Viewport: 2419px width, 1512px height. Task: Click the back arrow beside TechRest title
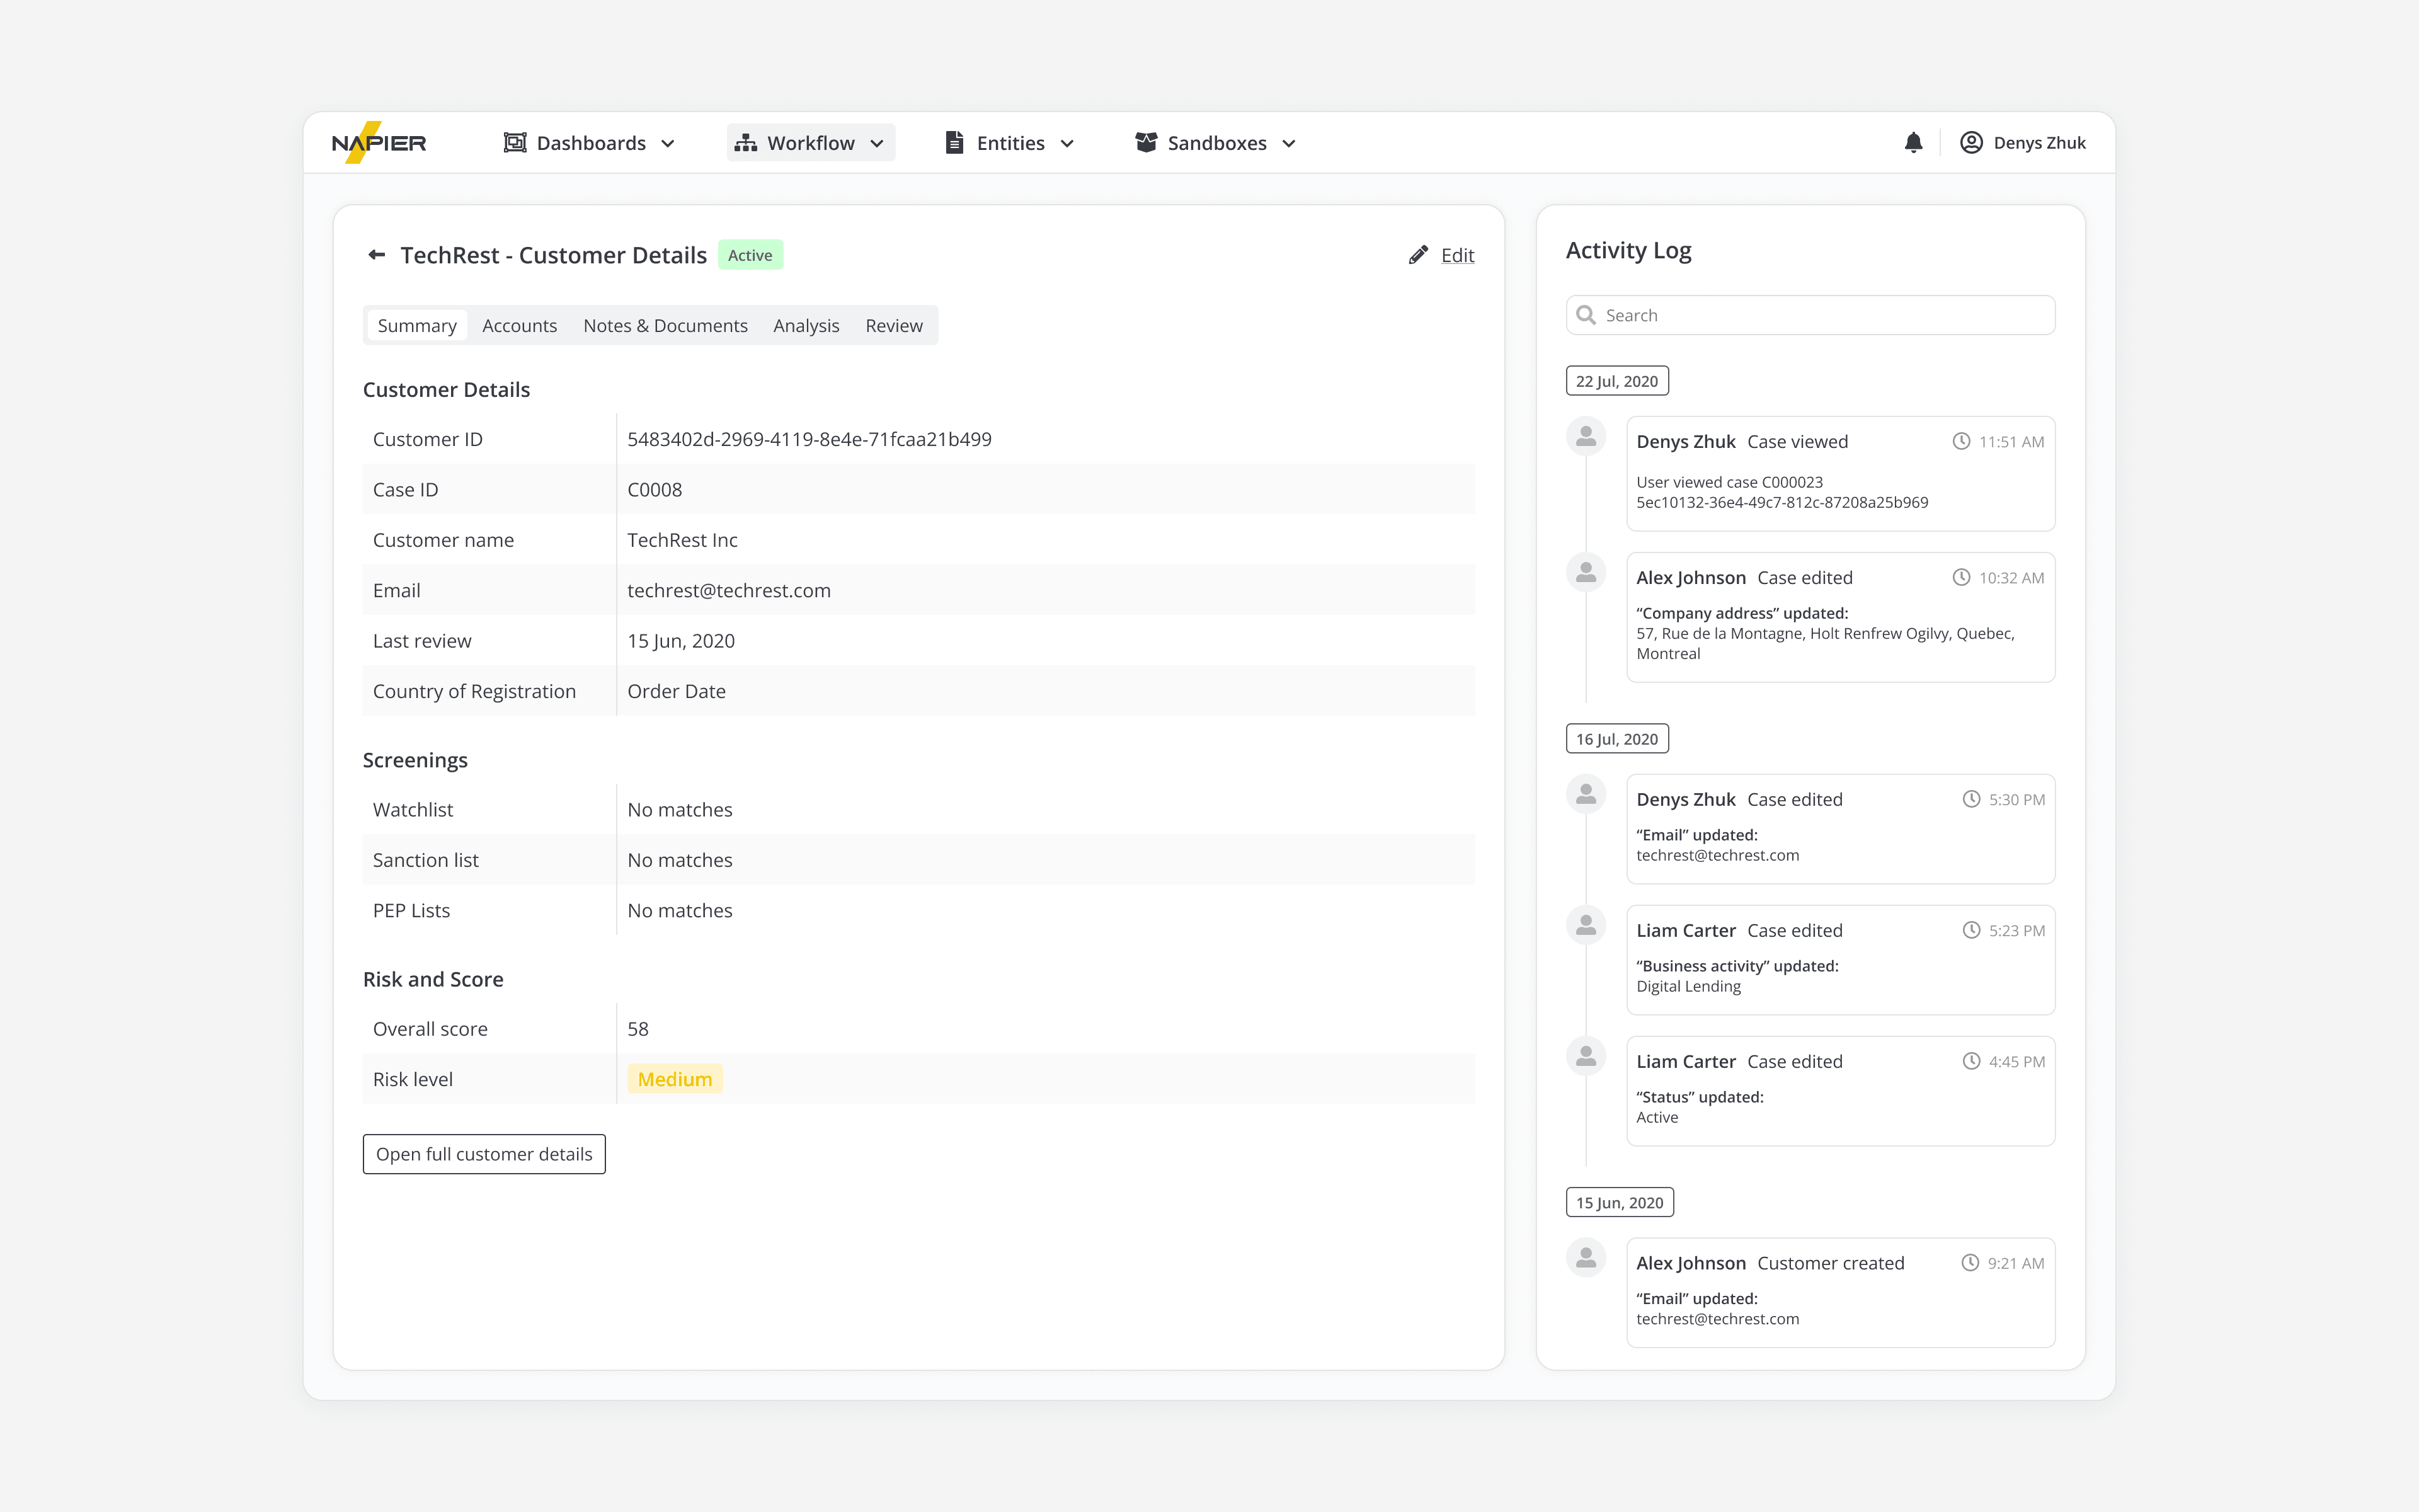[377, 255]
